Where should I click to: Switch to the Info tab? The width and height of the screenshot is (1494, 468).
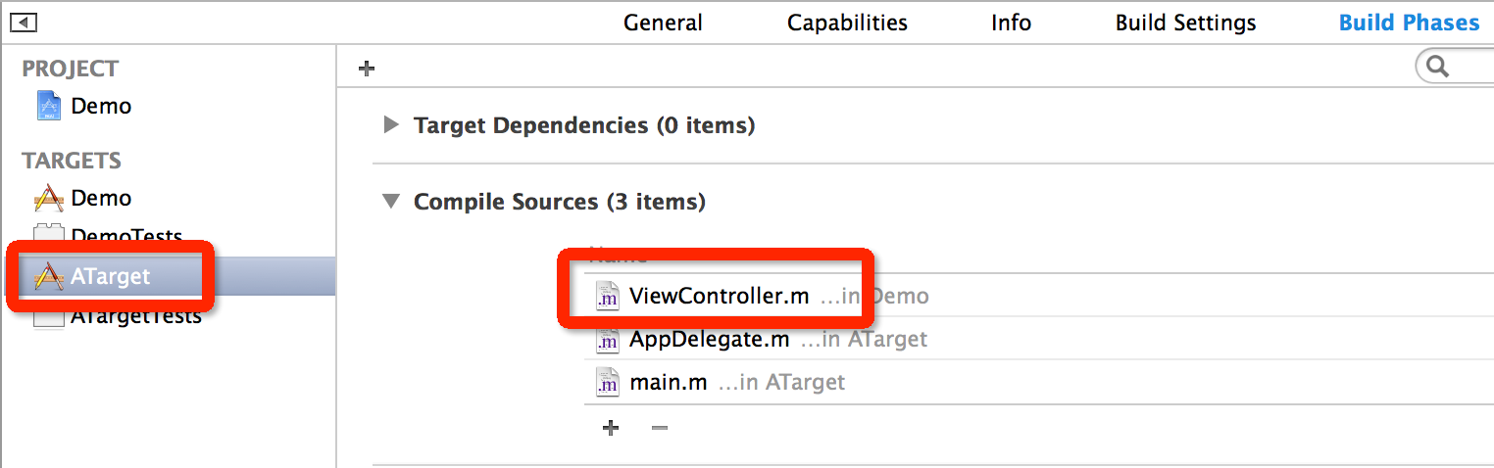(1011, 23)
